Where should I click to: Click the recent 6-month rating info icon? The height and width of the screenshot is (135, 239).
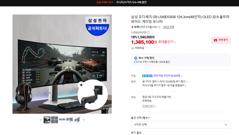pyautogui.click(x=158, y=27)
